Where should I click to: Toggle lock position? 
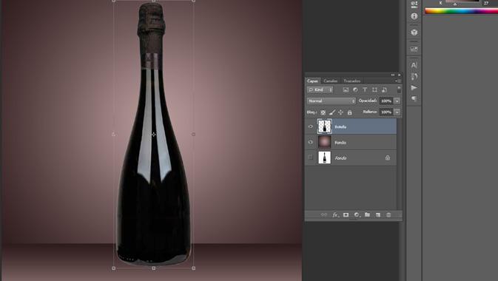coord(341,112)
